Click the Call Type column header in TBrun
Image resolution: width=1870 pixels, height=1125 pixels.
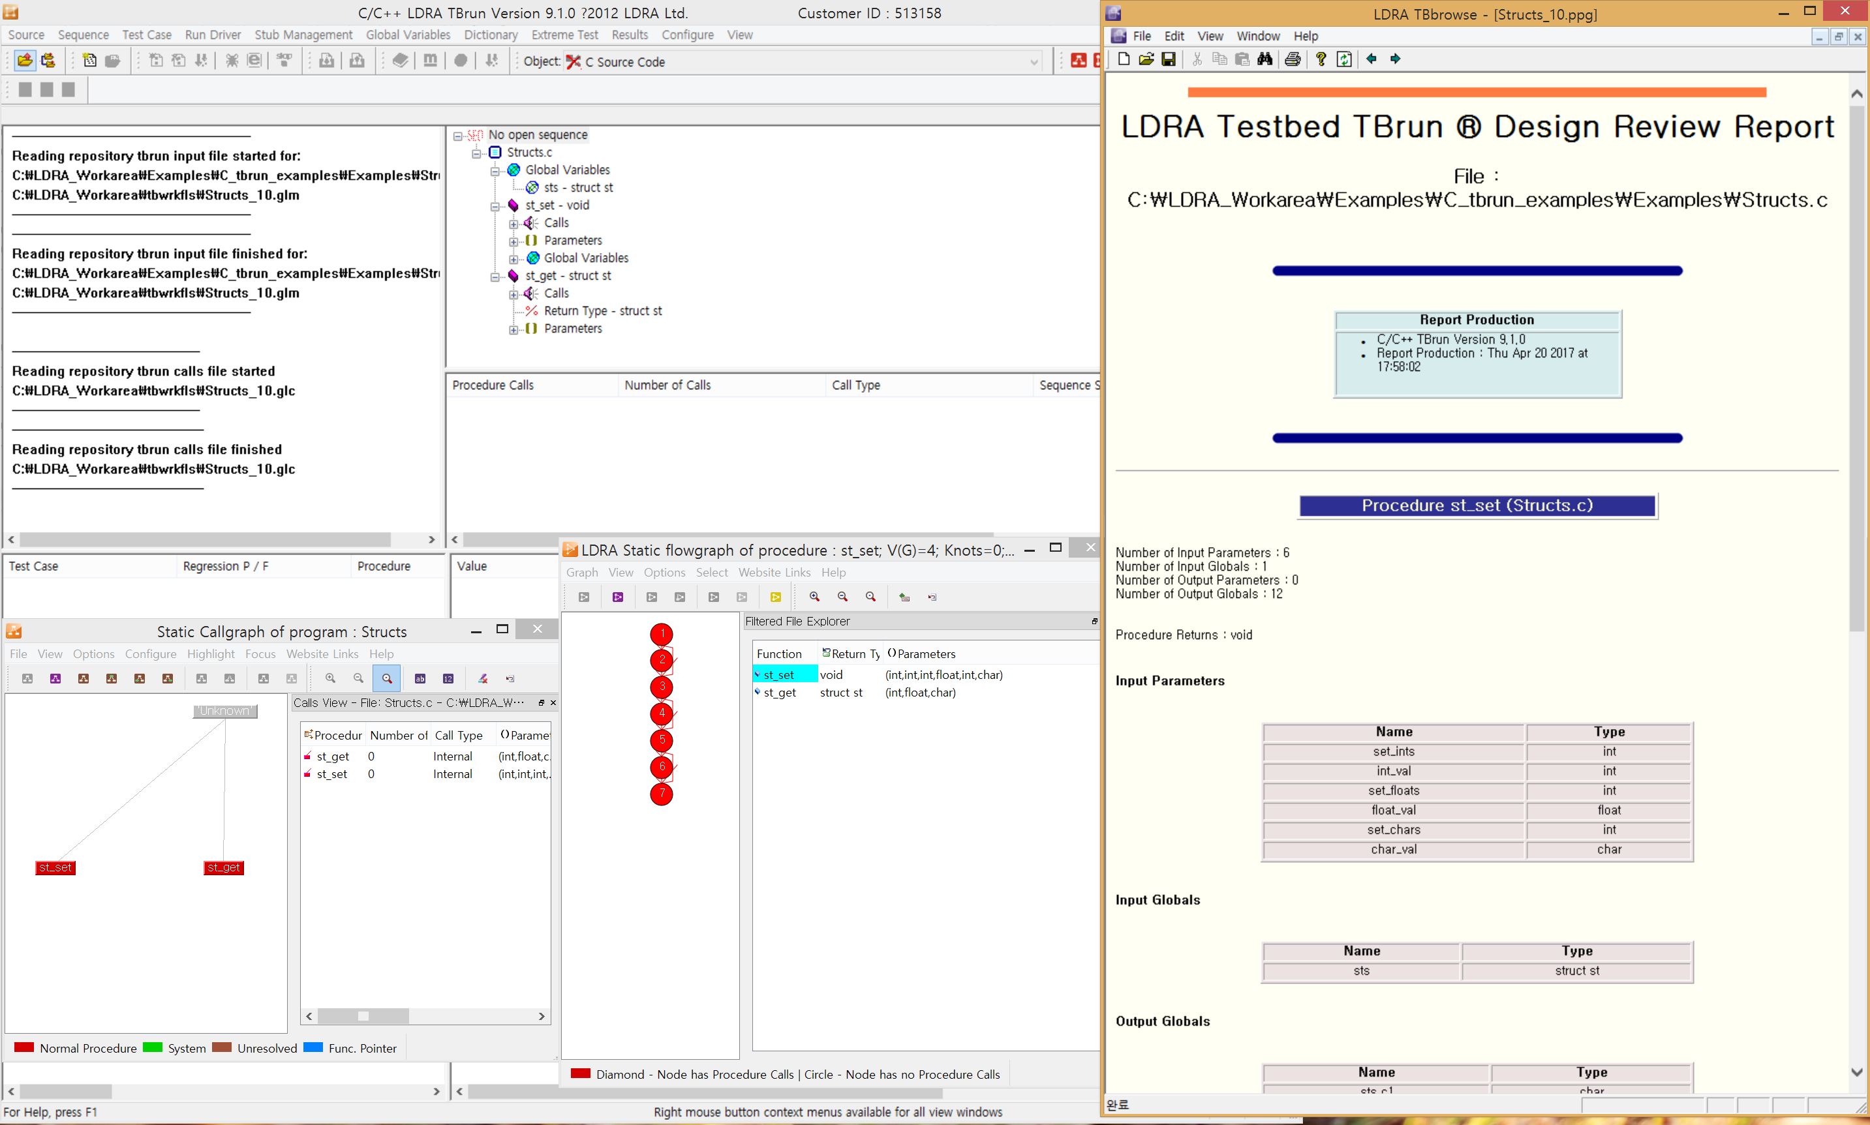pos(929,385)
